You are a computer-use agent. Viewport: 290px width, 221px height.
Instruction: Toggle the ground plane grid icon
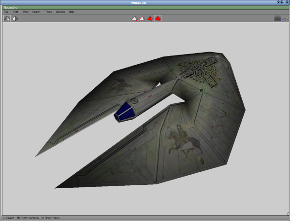click(x=277, y=18)
